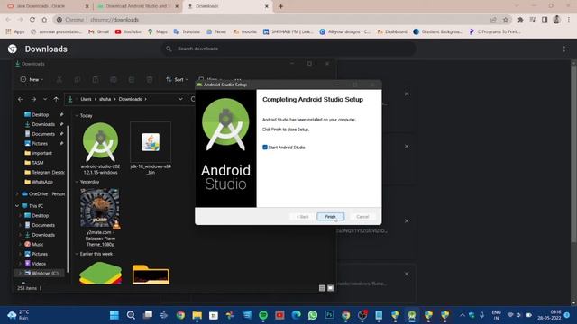Open the New dropdown in File Explorer
Viewport: 577px width, 324px height.
tap(32, 79)
